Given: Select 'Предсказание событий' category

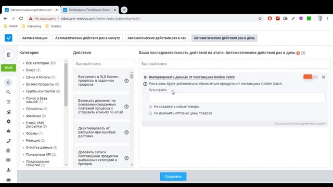Looking at the screenshot, I should tap(37, 163).
